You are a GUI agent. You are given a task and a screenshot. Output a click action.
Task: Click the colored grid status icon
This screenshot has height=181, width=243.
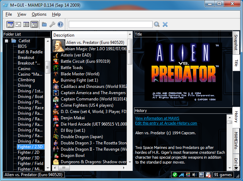coord(188,175)
